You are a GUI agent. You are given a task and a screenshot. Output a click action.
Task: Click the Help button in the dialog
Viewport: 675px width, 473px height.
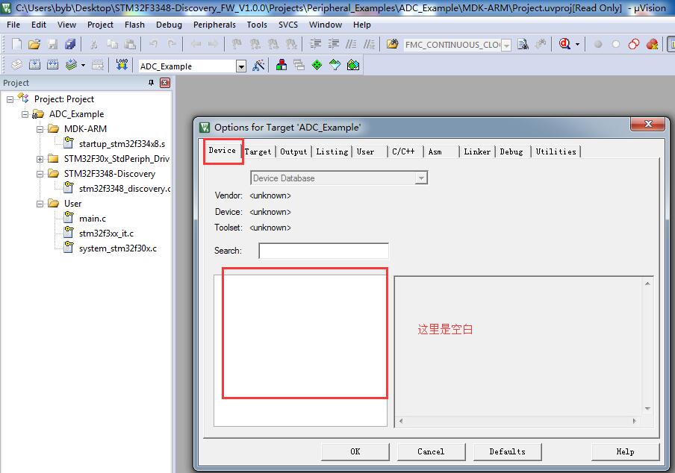[625, 451]
